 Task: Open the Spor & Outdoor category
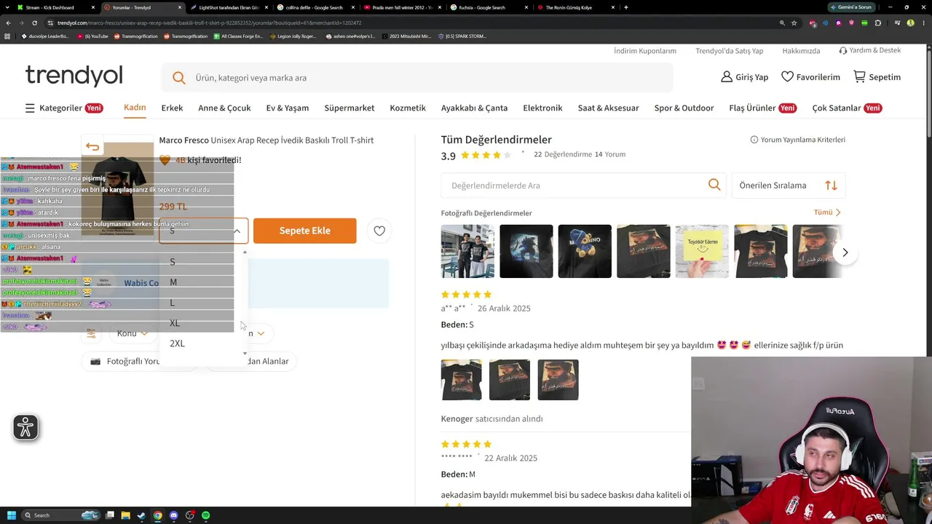684,108
